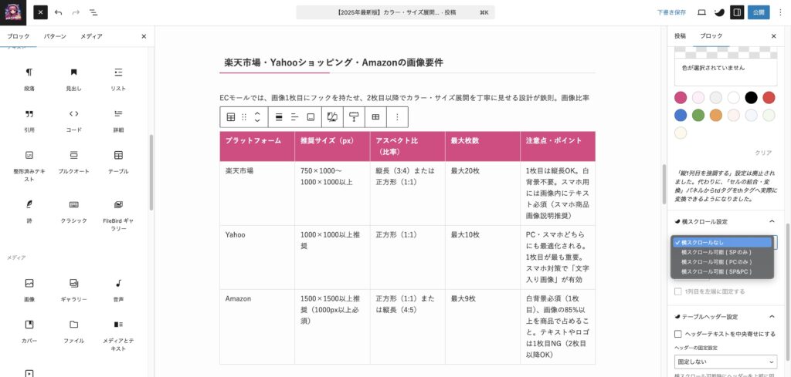791x377 pixels.
Task: Toggle the black block inserter close button
Action: click(40, 12)
